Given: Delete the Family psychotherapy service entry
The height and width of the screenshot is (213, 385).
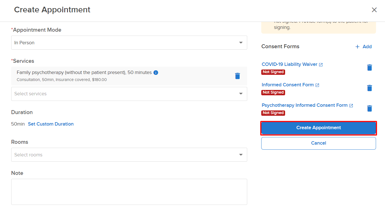Looking at the screenshot, I should point(237,76).
